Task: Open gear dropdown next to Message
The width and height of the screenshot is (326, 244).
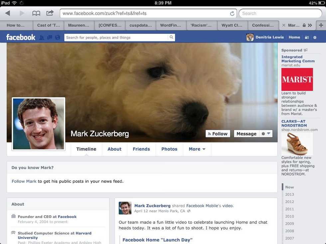Action: pyautogui.click(x=266, y=133)
